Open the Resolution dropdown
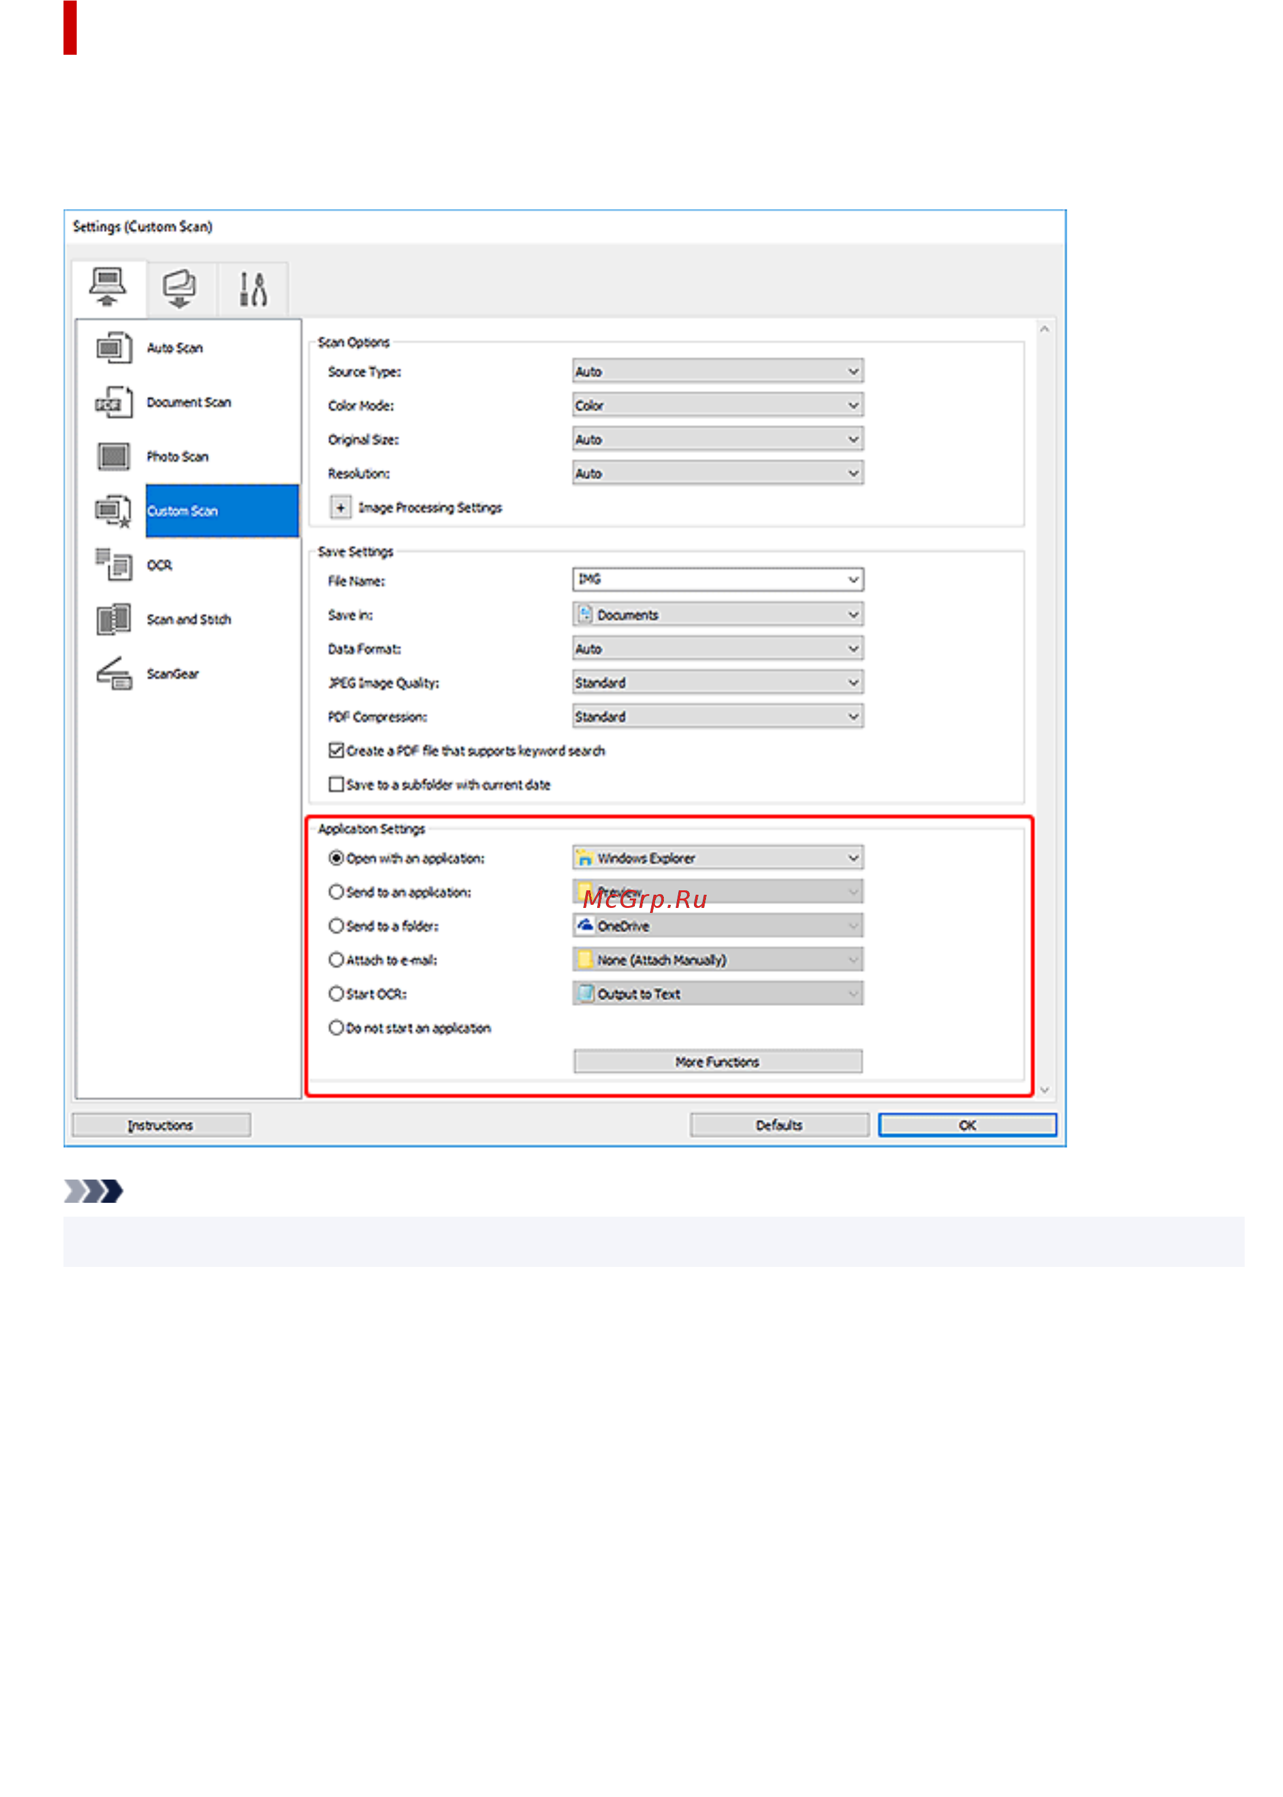The width and height of the screenshot is (1283, 1797). [717, 473]
